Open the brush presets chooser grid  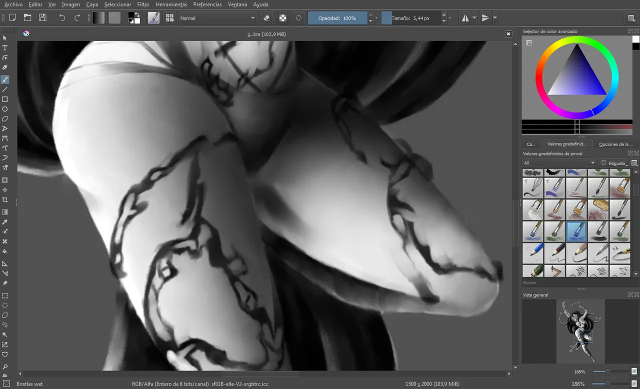click(170, 18)
